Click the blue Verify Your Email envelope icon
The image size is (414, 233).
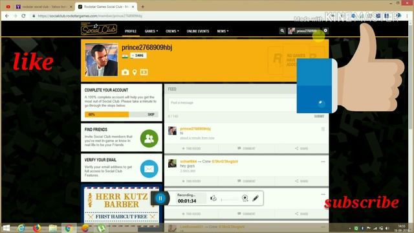coord(149,169)
